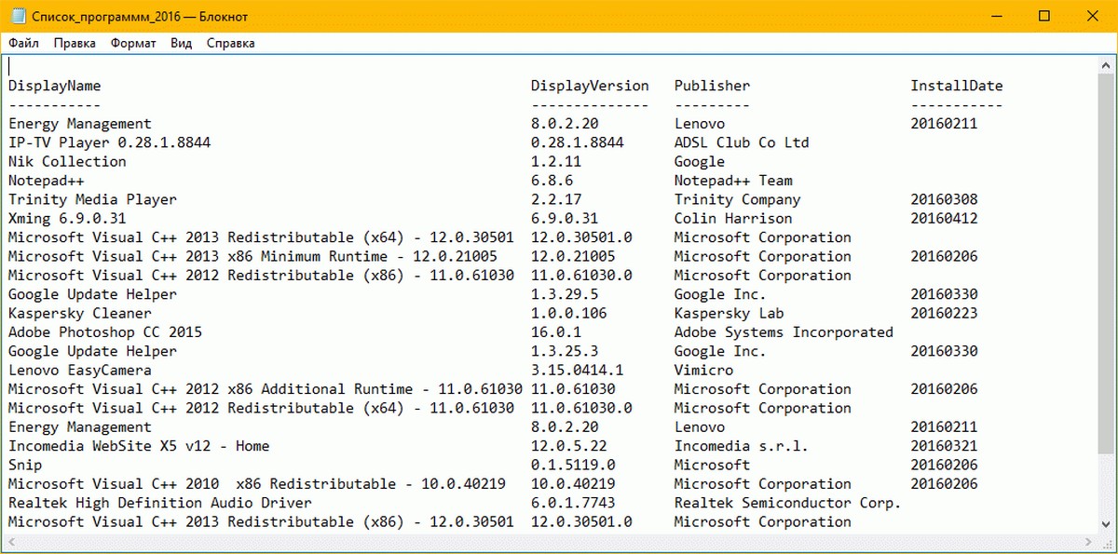Click the version 1.3.29.5

pyautogui.click(x=565, y=294)
